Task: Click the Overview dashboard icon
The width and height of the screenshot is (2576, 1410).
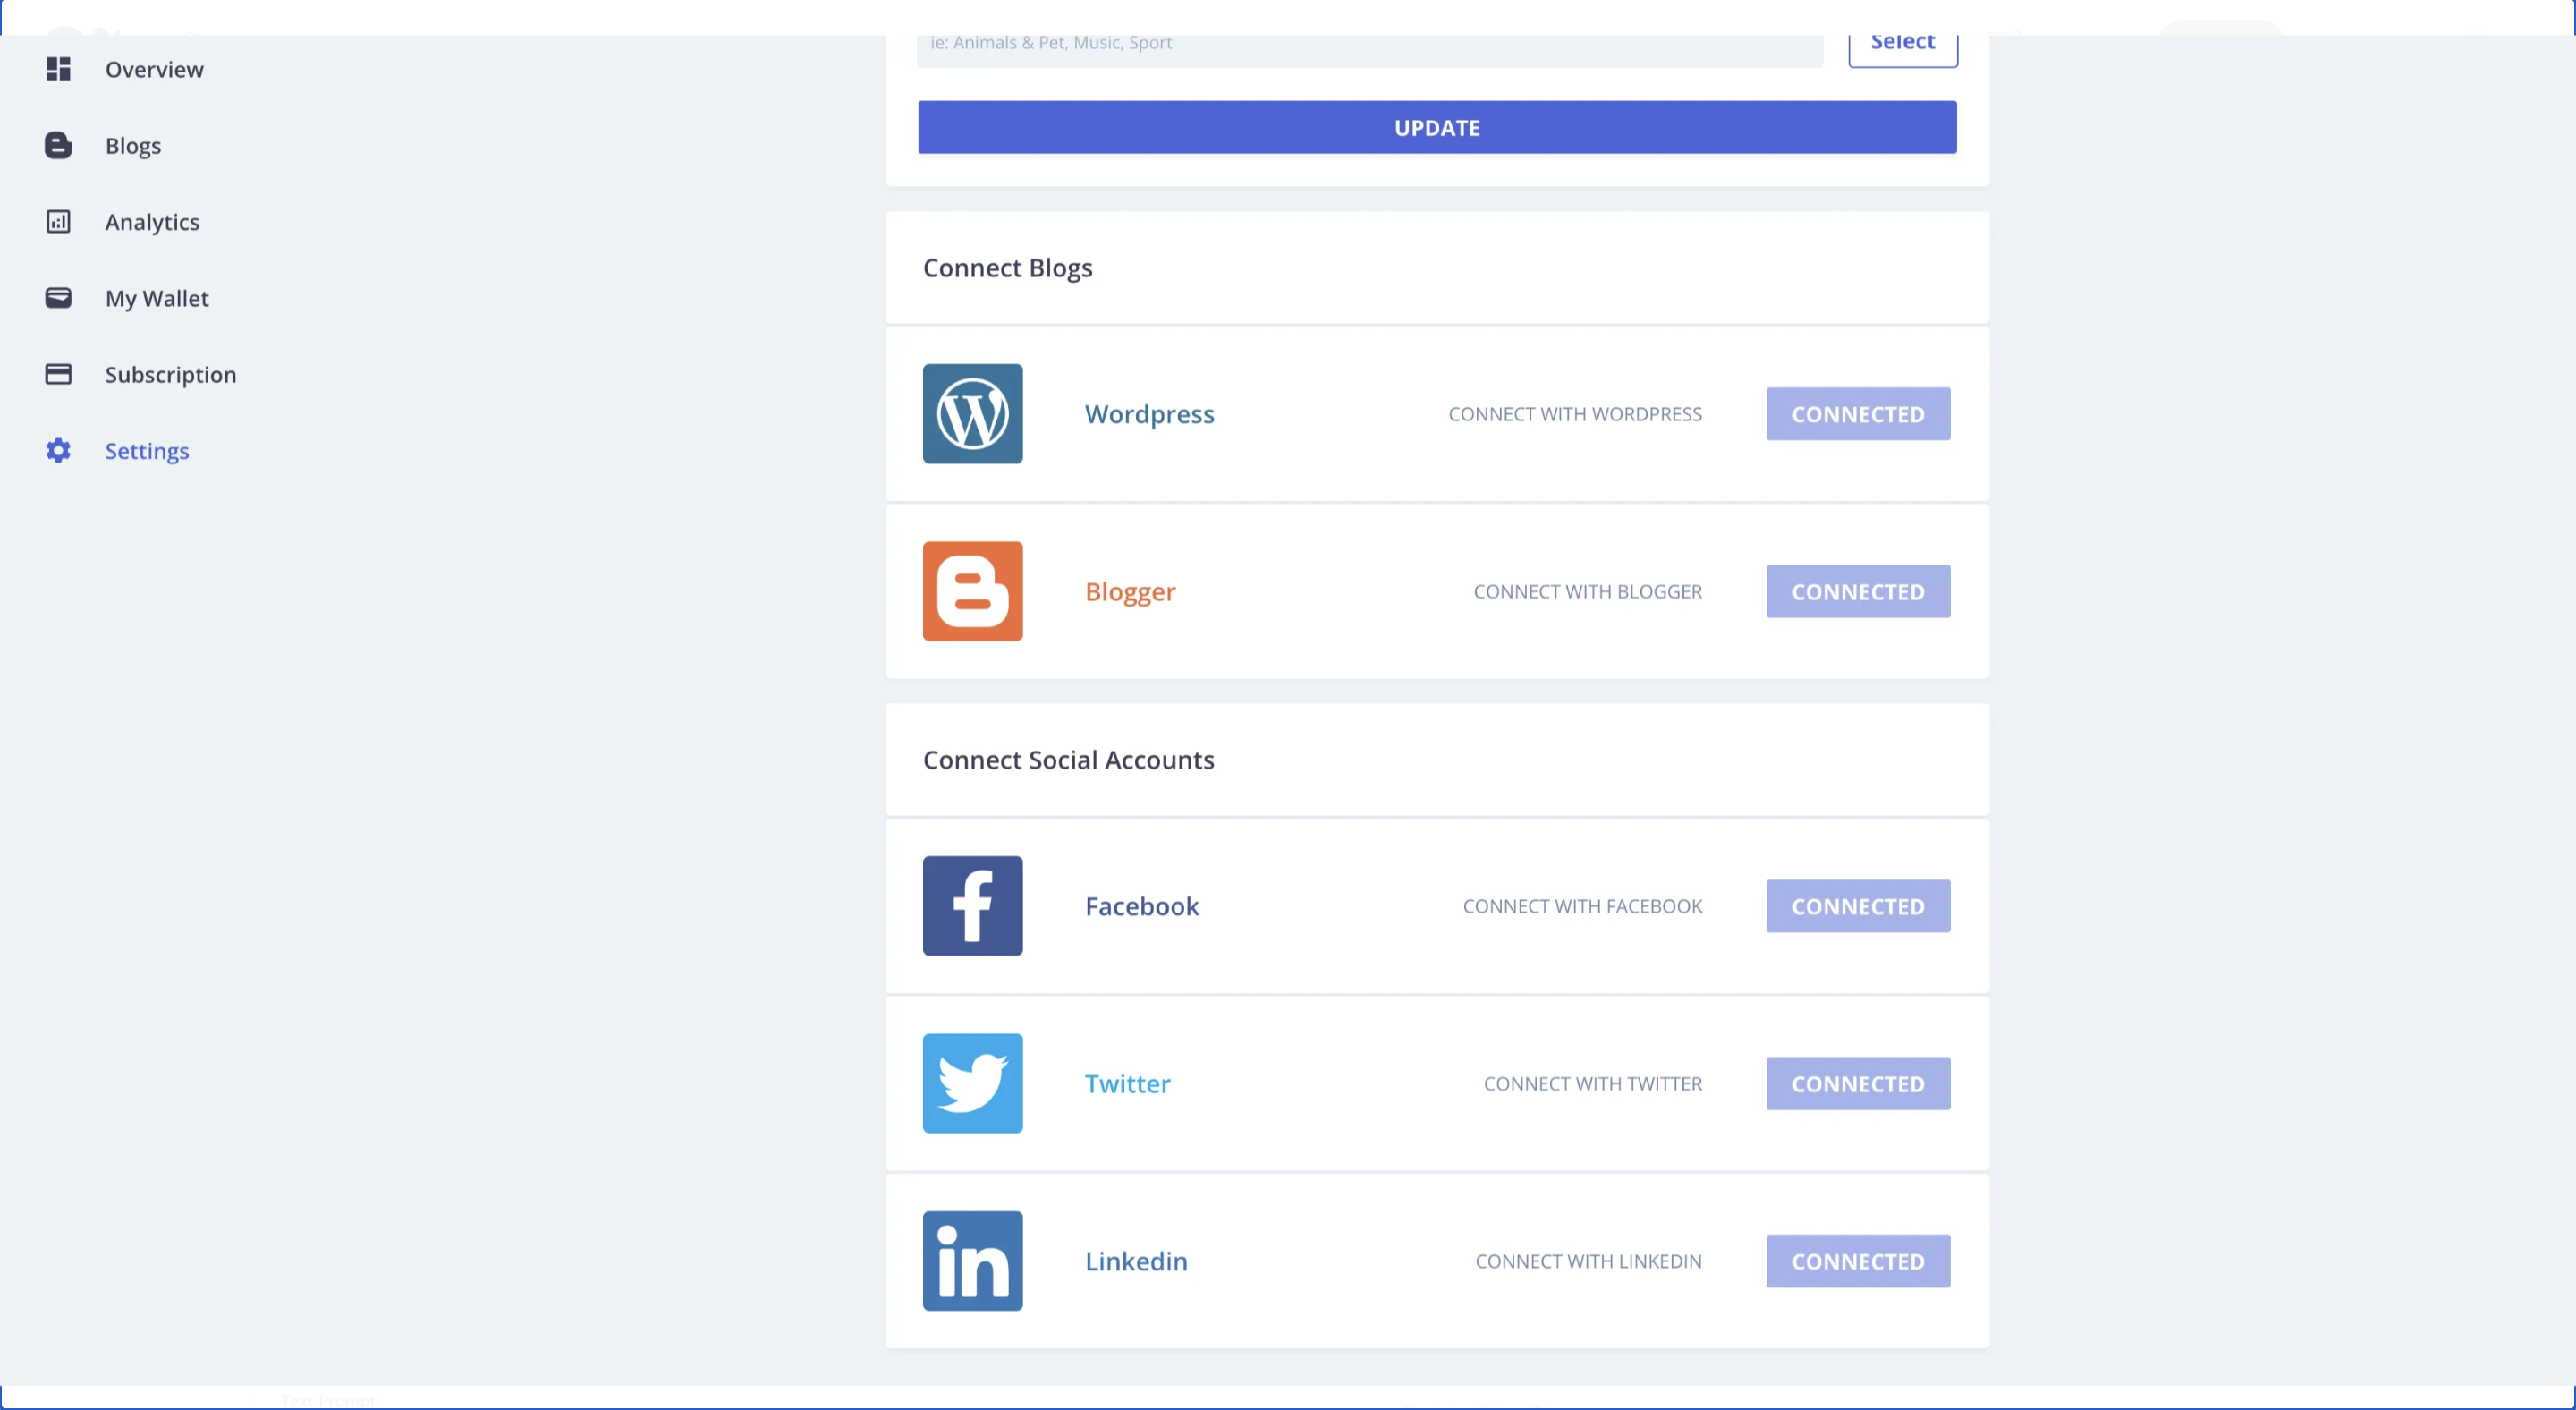Action: tap(58, 69)
